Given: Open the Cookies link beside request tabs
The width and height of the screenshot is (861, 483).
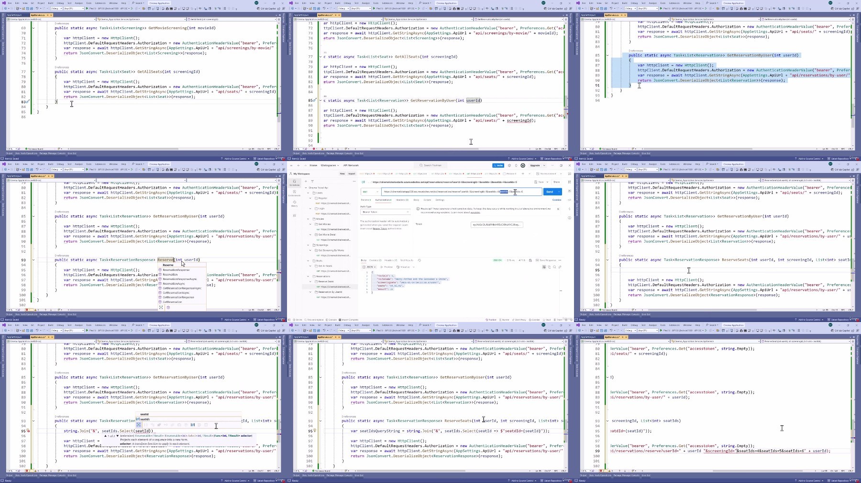Looking at the screenshot, I should [x=557, y=200].
